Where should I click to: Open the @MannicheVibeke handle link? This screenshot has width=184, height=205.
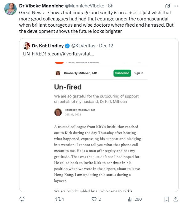point(84,6)
